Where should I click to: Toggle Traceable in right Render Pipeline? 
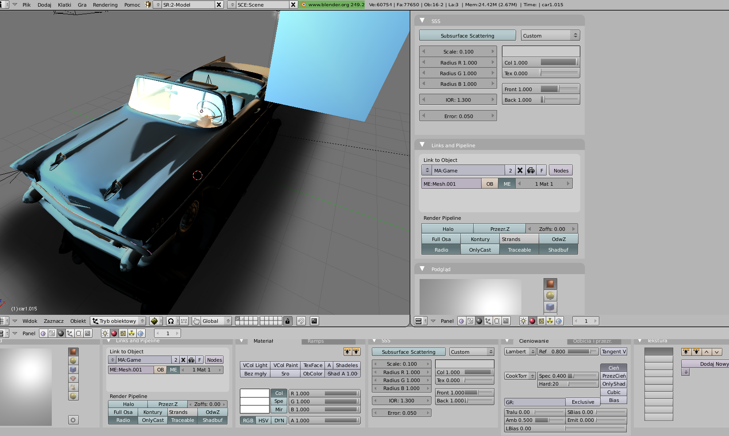point(519,250)
